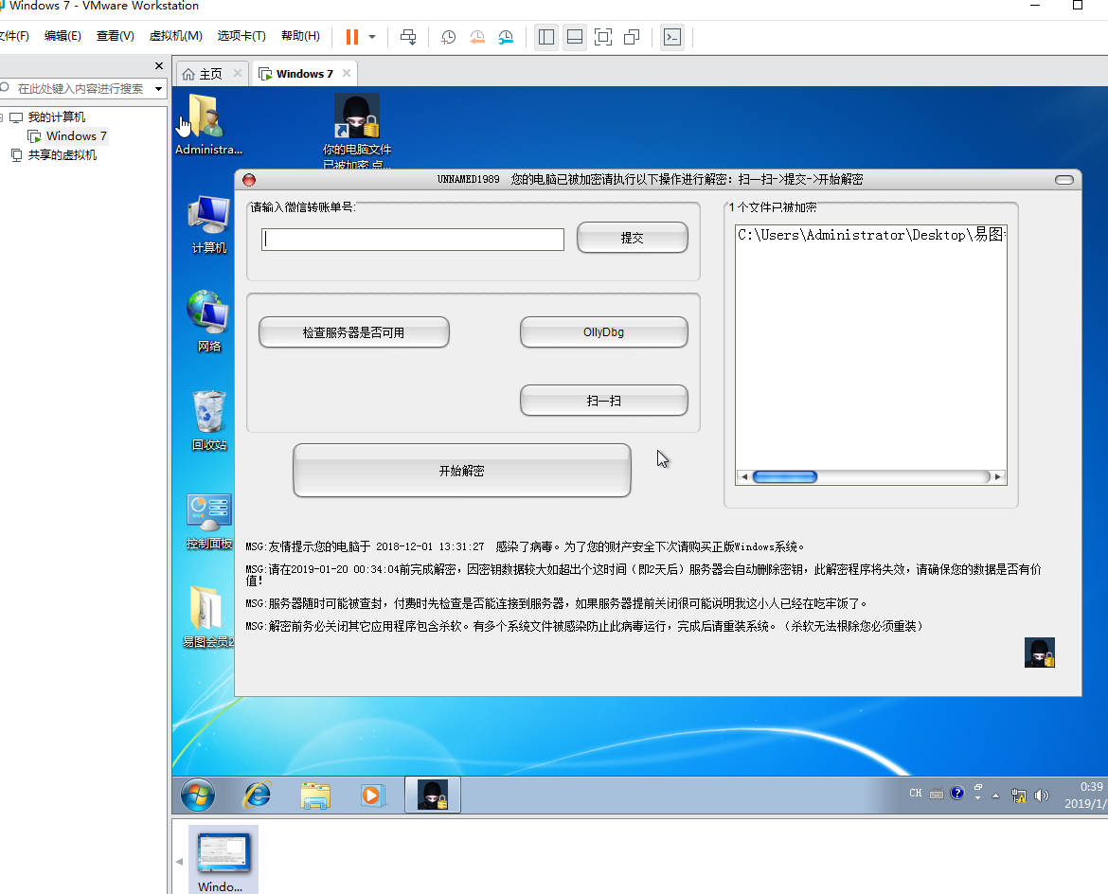Viewport: 1108px width, 894px height.
Task: Click the pill button on ransomware title bar
Action: 1064,180
